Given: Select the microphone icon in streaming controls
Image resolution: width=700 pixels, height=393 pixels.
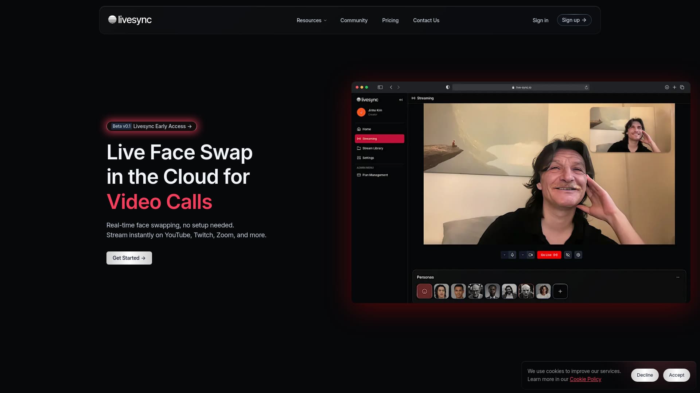Looking at the screenshot, I should click(513, 255).
